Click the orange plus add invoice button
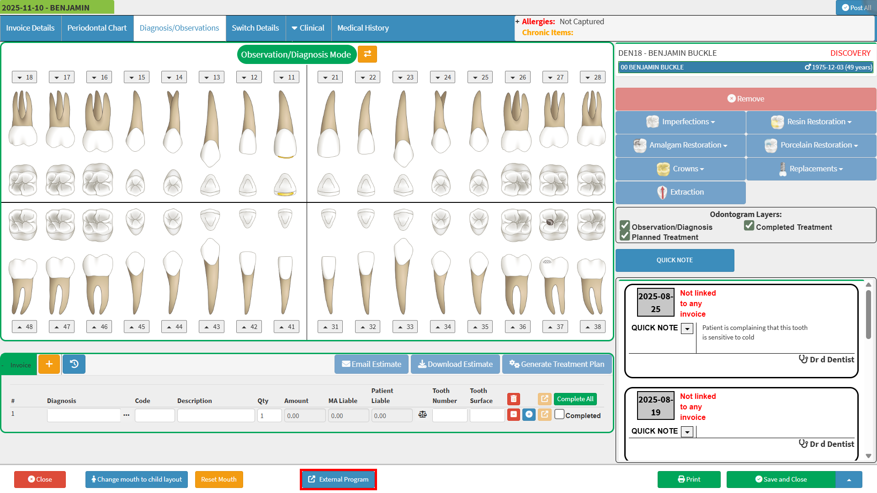This screenshot has height=493, width=877. 49,364
